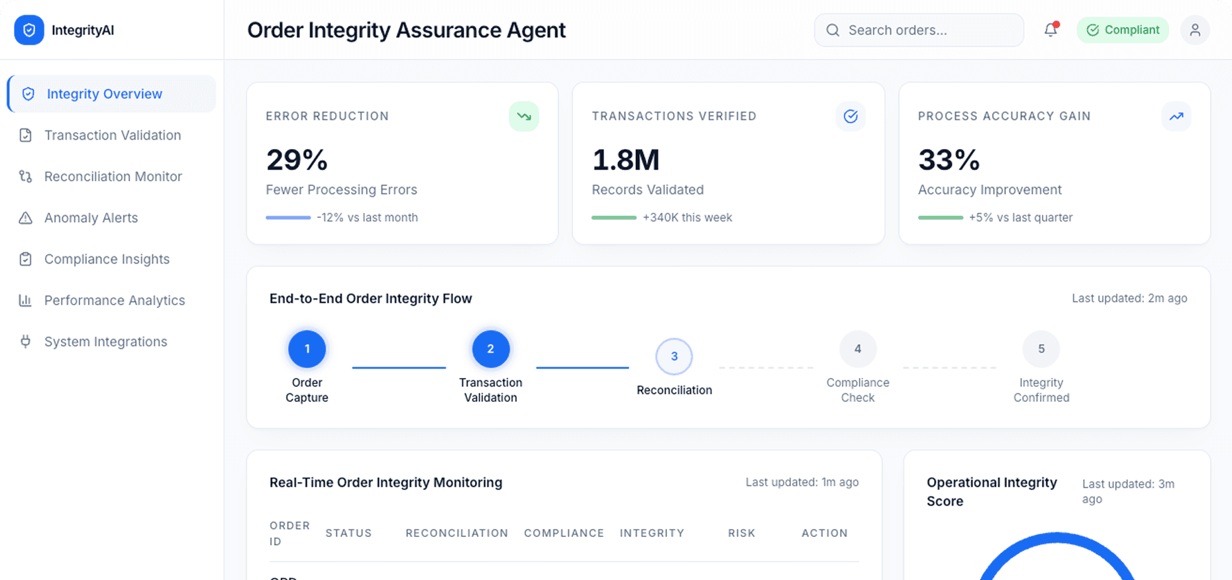The image size is (1232, 580).
Task: Click the Reconciliation Monitor branch icon
Action: coord(25,176)
